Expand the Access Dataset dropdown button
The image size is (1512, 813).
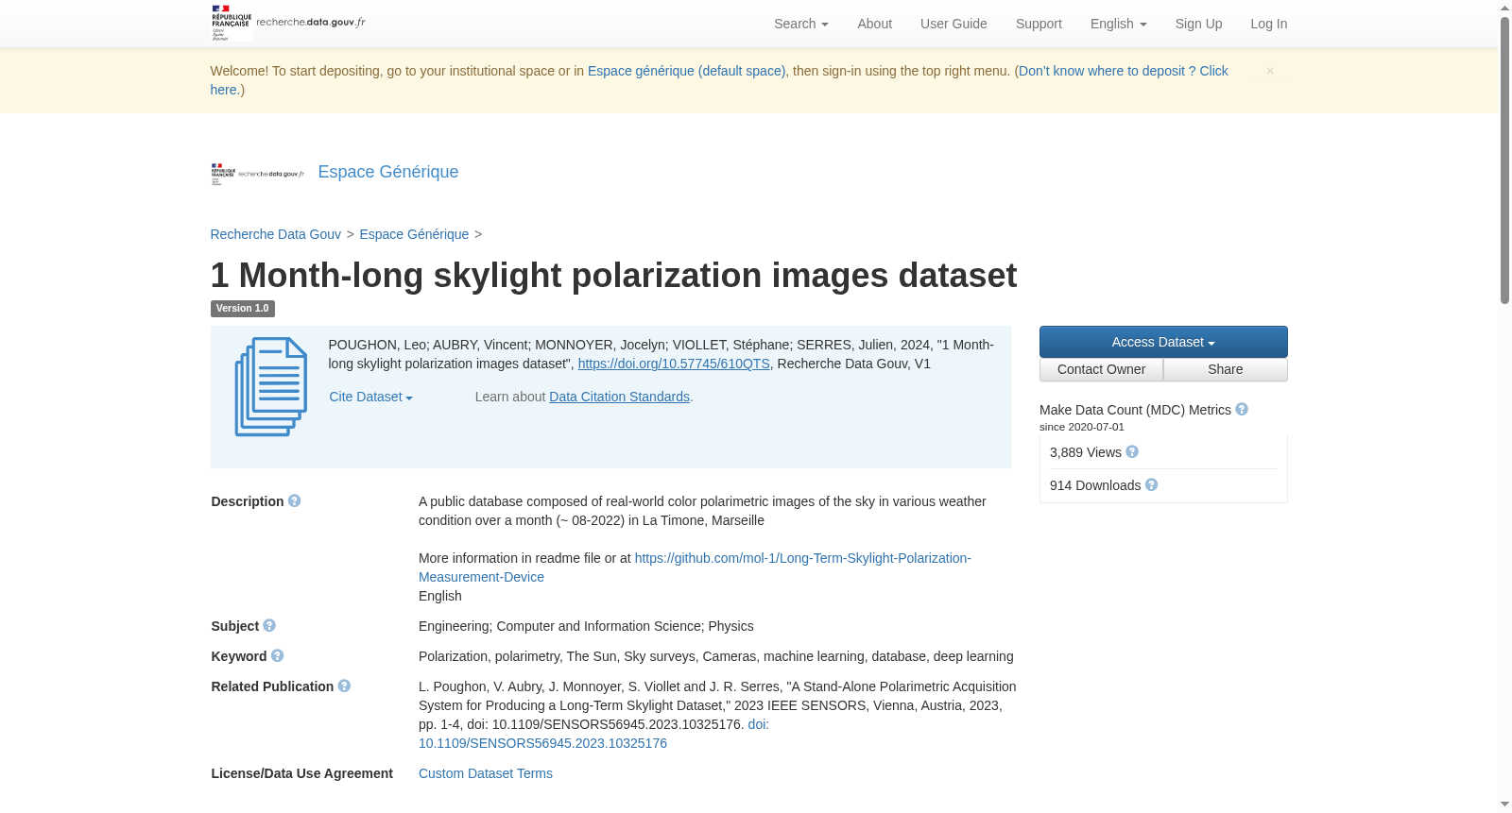click(1163, 342)
